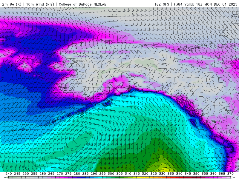
Task: Click the 345 value on the legend scale
Action: 188,174
